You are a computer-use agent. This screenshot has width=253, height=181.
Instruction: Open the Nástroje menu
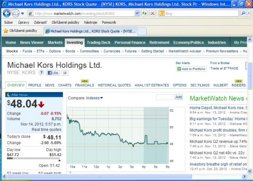point(90,22)
